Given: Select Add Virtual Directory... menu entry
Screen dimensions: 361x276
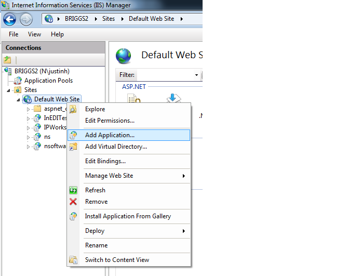Looking at the screenshot, I should (129, 147).
